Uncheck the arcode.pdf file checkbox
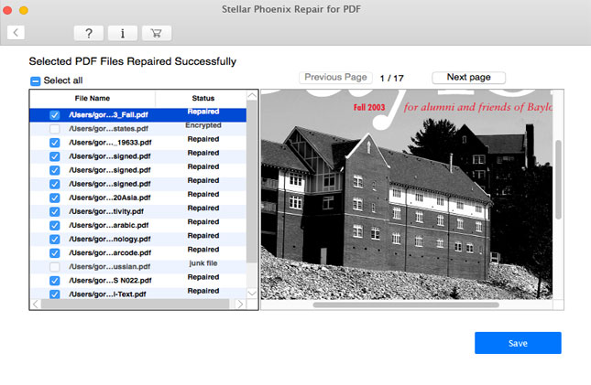The image size is (591, 385). coord(55,253)
